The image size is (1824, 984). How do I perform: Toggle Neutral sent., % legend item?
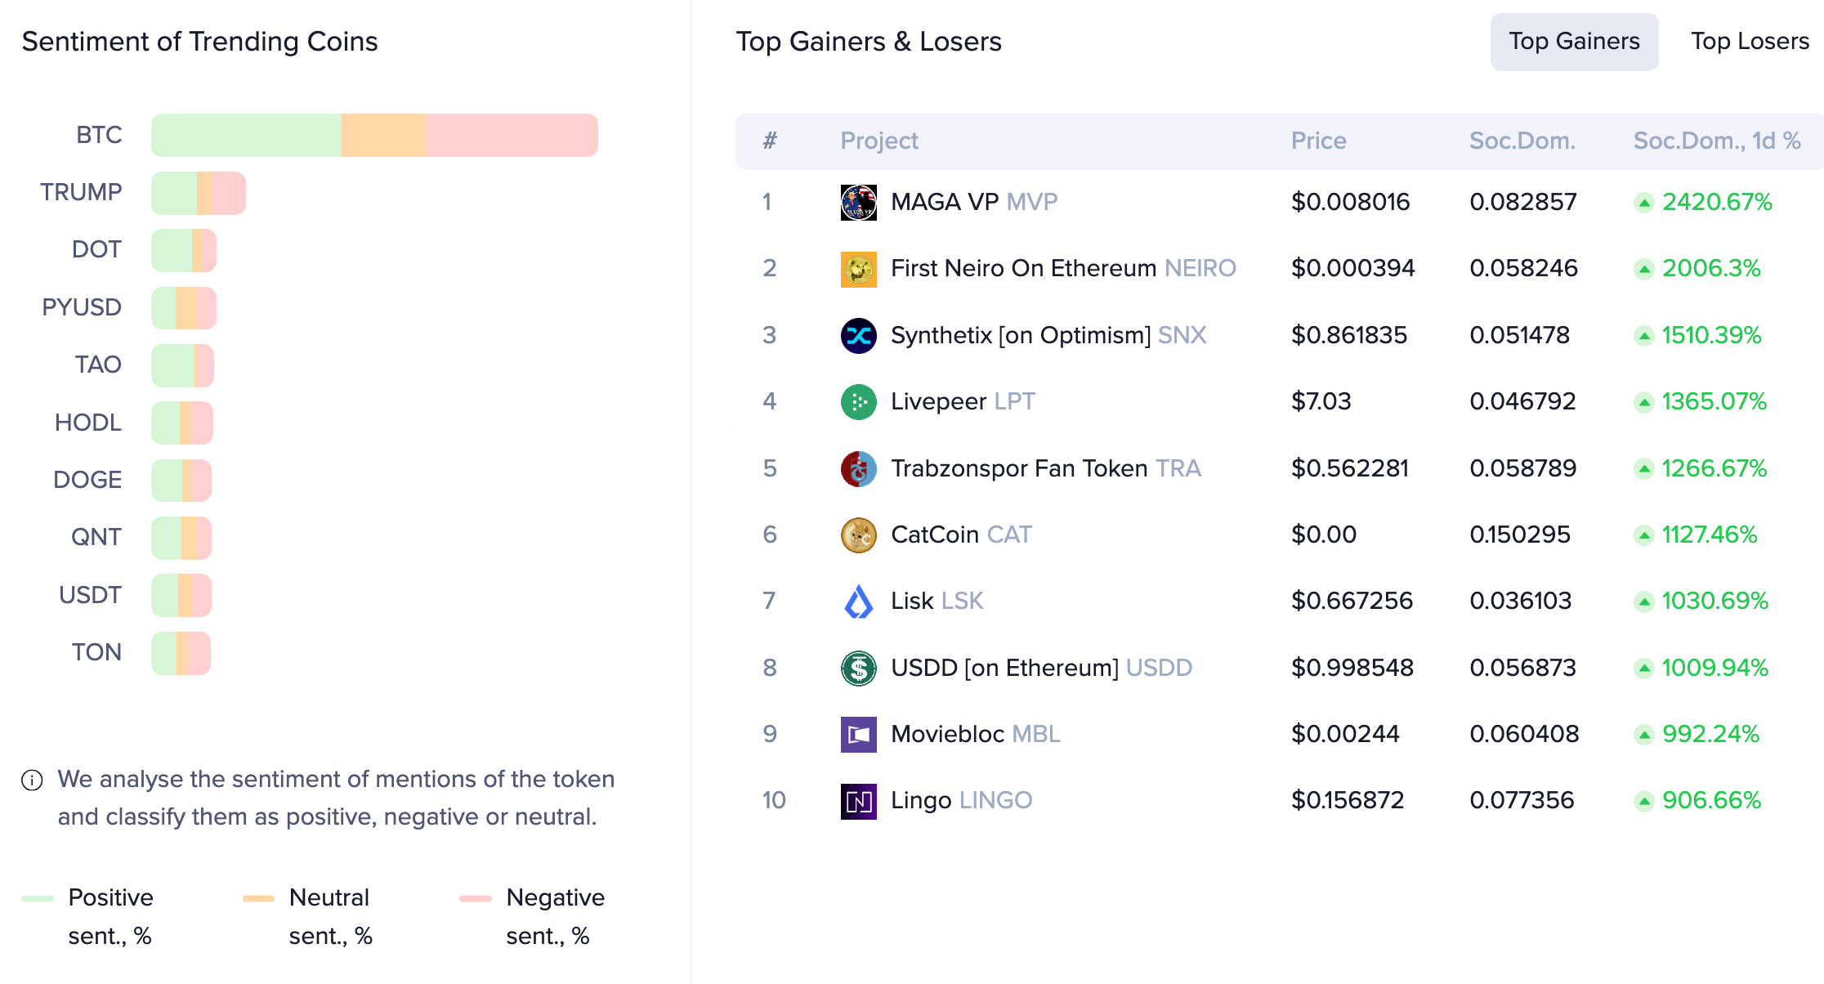[x=308, y=916]
